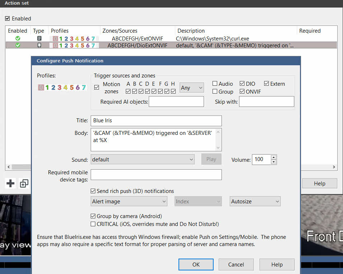The width and height of the screenshot is (343, 274).
Task: Select profile 3 in the Profiles selector
Action: [x=59, y=88]
